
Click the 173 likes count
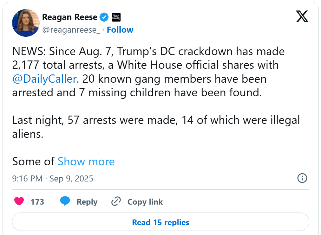[37, 202]
